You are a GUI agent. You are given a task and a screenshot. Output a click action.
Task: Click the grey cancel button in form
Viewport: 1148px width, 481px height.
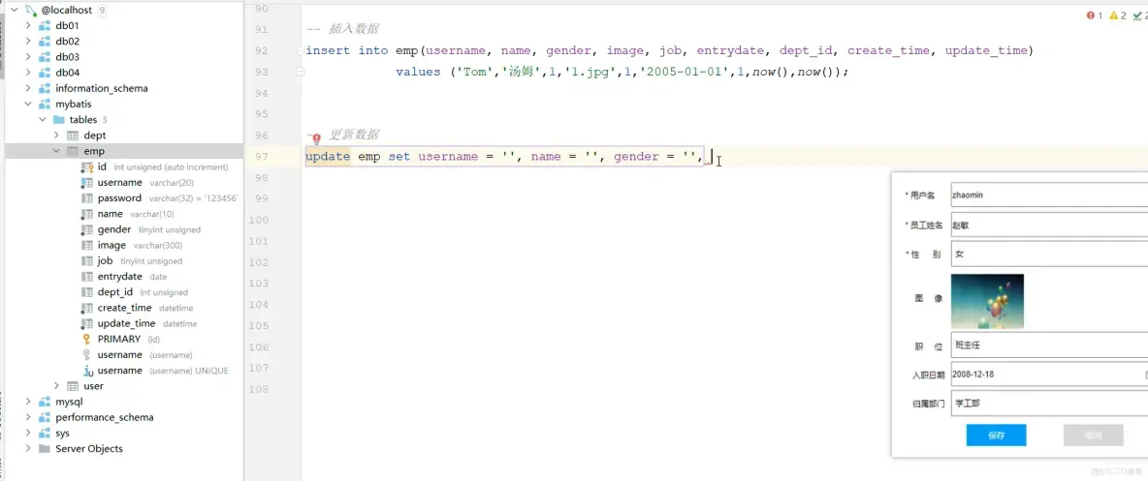pos(1093,435)
